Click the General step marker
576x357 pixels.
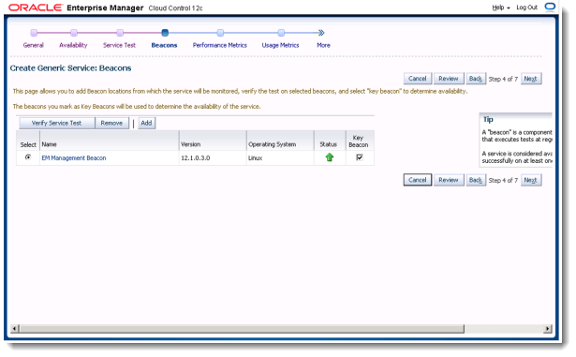click(x=34, y=33)
